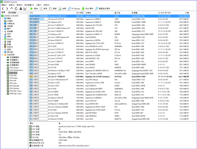Select FPU Julia benchmark in tree
This screenshot has width=197, height=149.
[x=14, y=83]
